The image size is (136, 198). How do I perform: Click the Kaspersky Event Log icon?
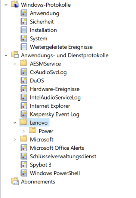coord(24,114)
